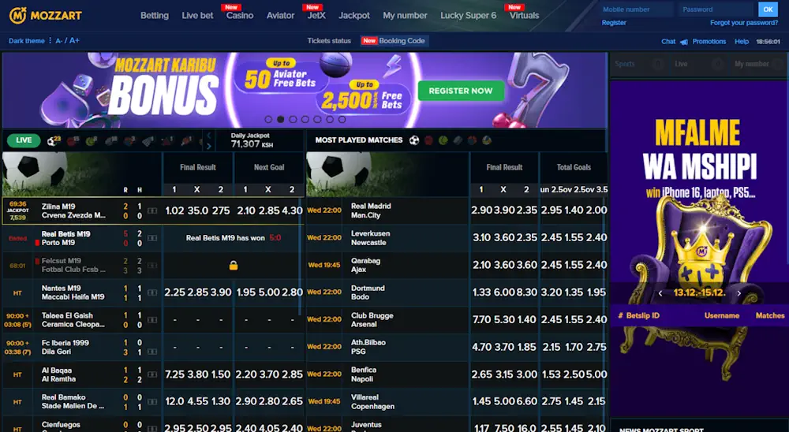Image resolution: width=789 pixels, height=432 pixels.
Task: Open the Virtuals menu
Action: 524,16
